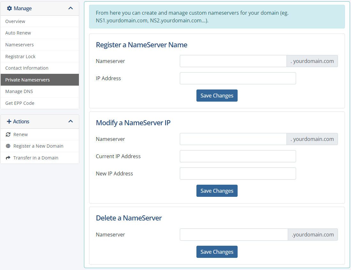The width and height of the screenshot is (351, 270).
Task: Collapse the Actions panel chevron
Action: (x=71, y=121)
